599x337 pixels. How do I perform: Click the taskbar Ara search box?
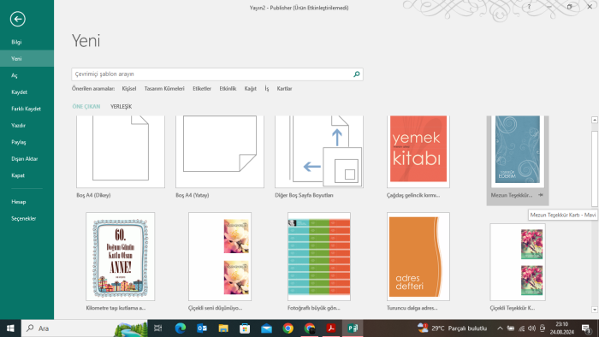[x=84, y=328]
